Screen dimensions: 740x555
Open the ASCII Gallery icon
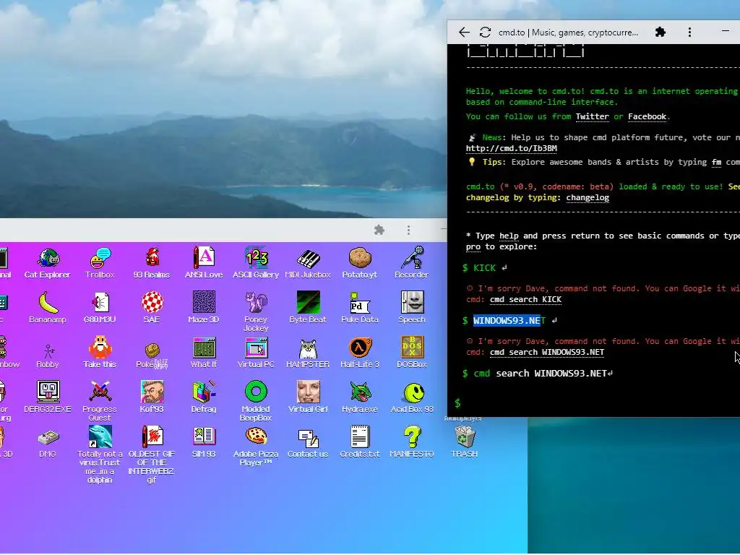[256, 263]
